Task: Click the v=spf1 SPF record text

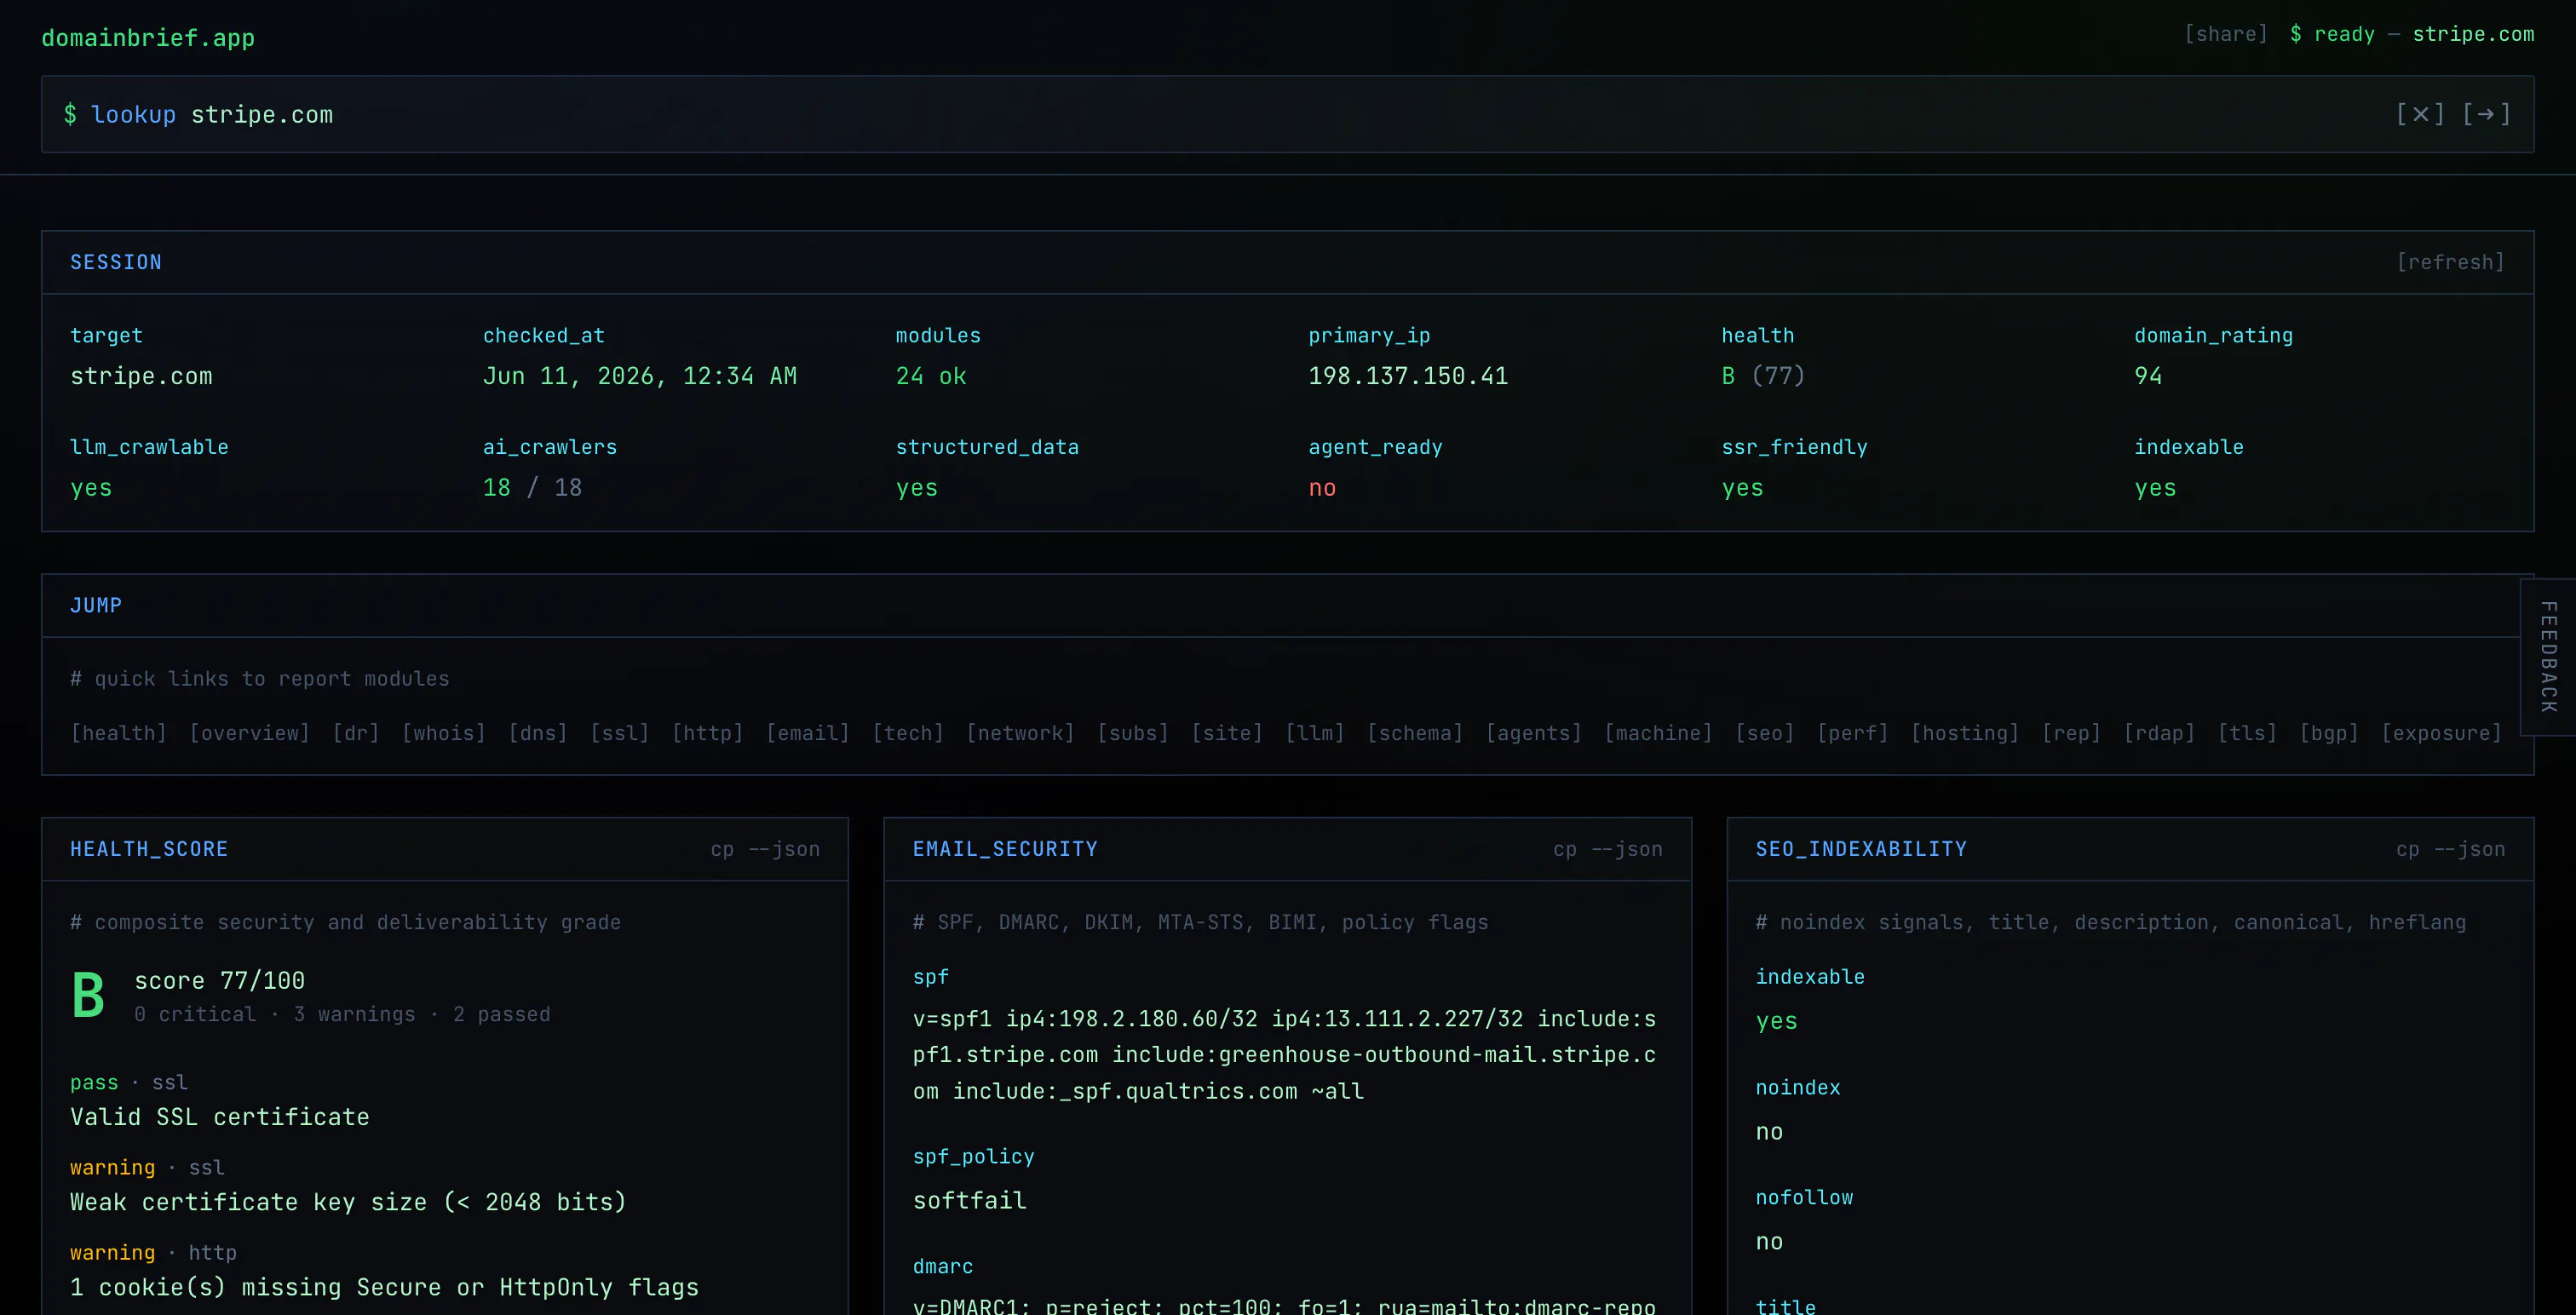Action: [x=1284, y=1055]
